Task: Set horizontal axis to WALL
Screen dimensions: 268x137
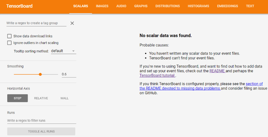Action: [64, 98]
